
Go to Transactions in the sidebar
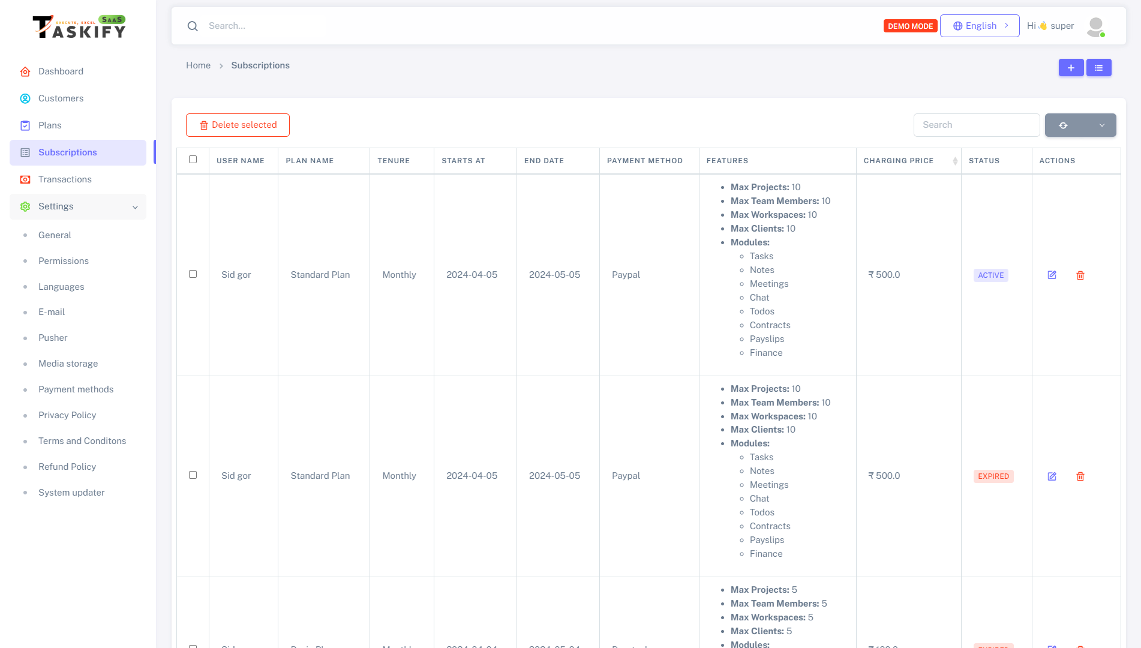65,179
